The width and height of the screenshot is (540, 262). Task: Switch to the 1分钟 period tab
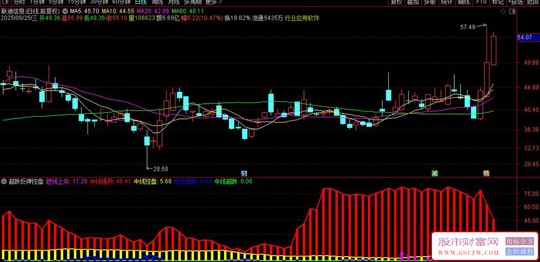pyautogui.click(x=37, y=2)
